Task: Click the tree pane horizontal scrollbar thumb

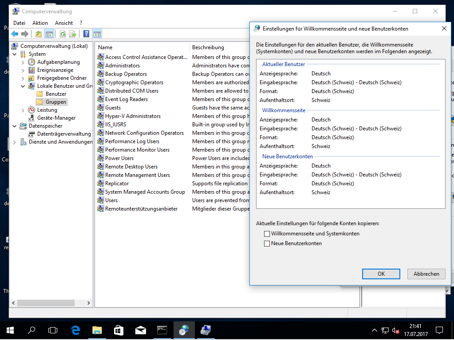Action: 46,303
